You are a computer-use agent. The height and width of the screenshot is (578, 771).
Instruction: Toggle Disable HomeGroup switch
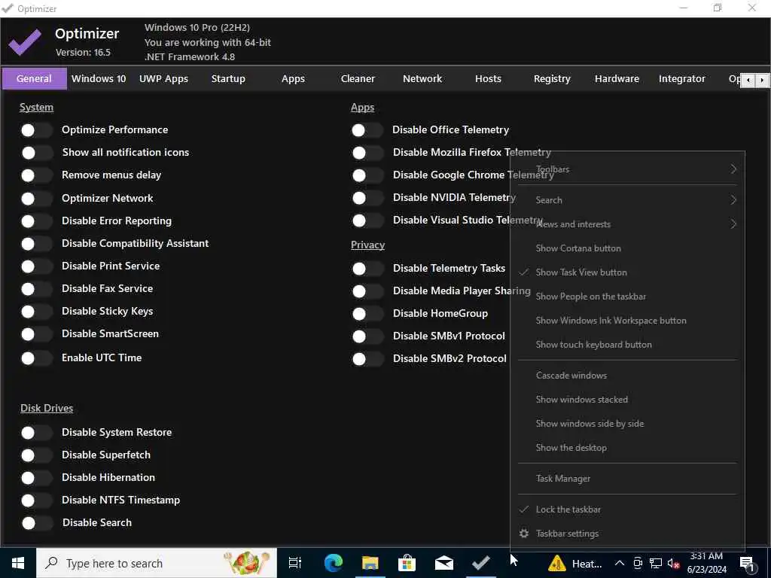click(x=367, y=314)
